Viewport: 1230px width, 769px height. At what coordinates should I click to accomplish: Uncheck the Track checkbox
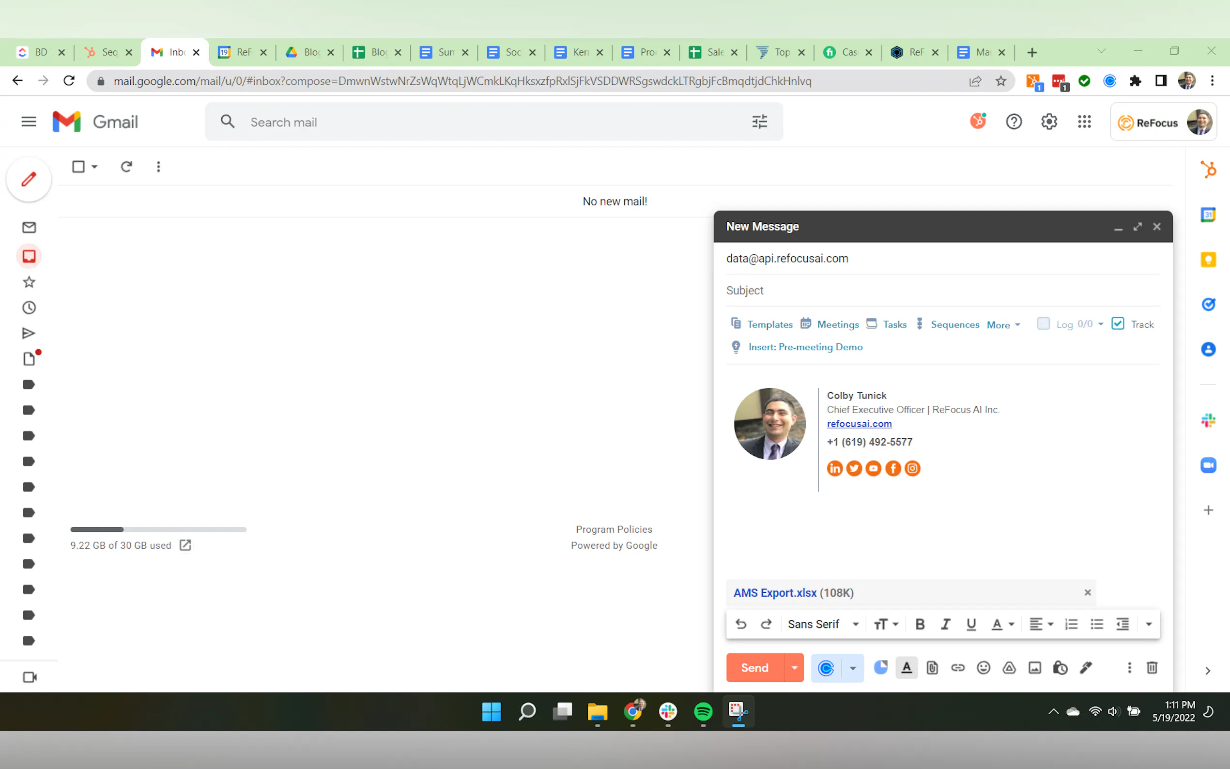[x=1118, y=323]
